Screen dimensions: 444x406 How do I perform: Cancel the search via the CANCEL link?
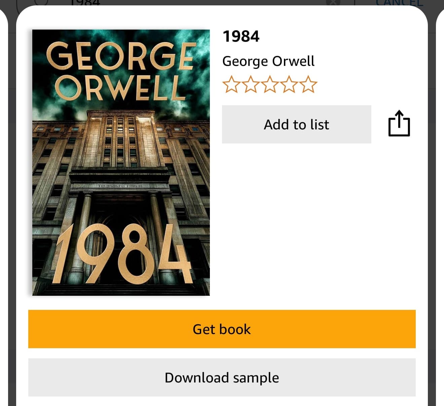[399, 3]
